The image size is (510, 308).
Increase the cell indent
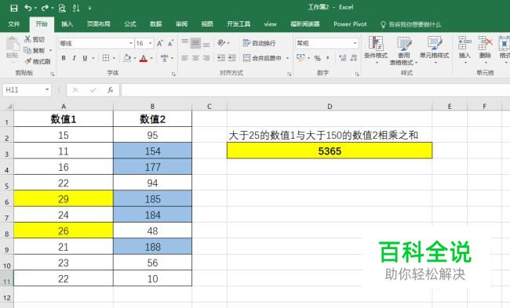(x=232, y=58)
